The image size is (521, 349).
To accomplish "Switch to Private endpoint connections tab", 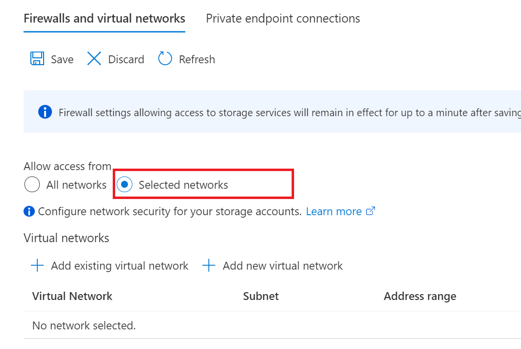I will tap(282, 18).
